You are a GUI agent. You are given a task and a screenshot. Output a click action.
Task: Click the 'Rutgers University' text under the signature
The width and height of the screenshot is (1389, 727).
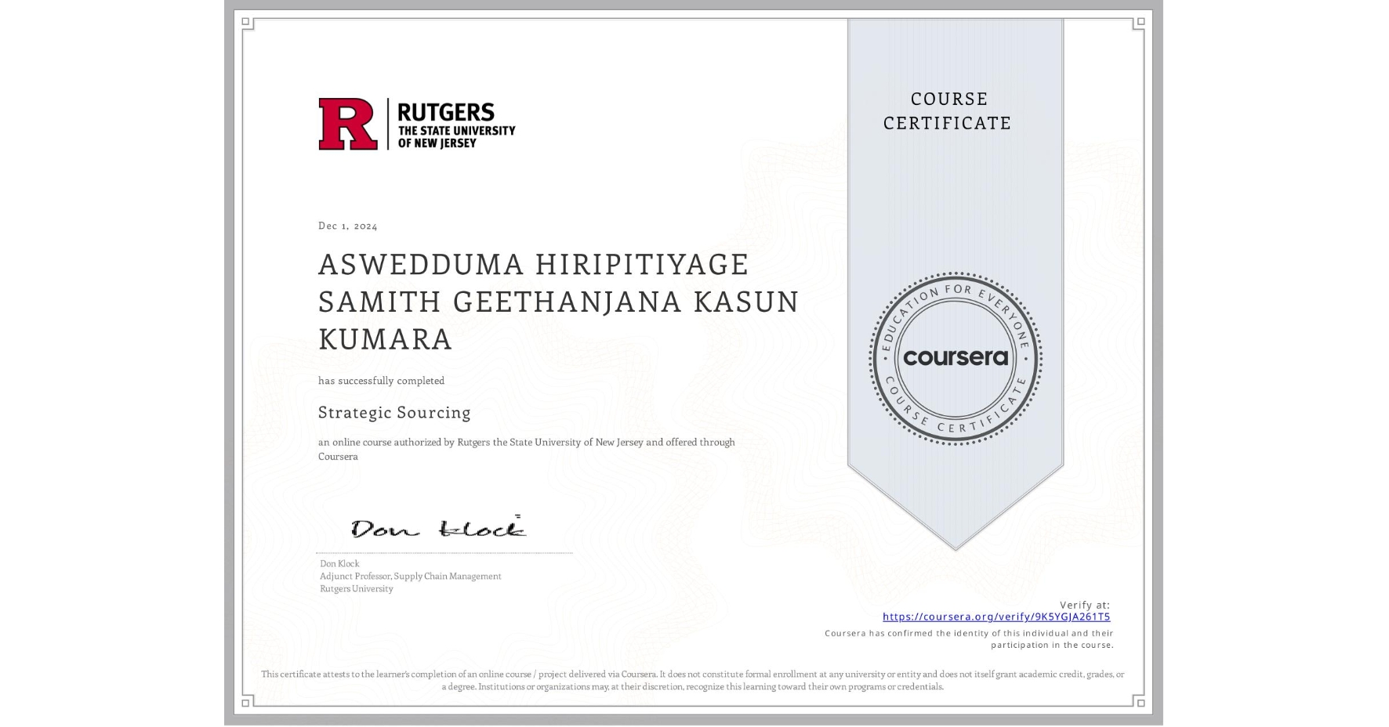[357, 588]
